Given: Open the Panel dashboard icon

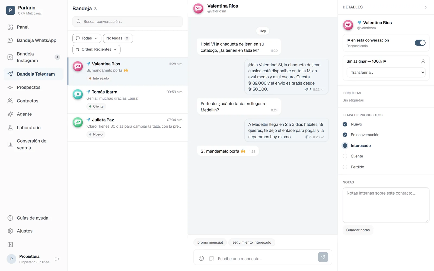Looking at the screenshot, I should click(10, 27).
